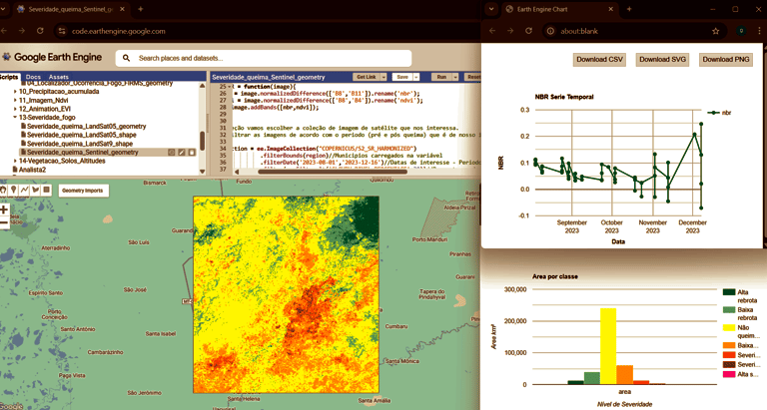The width and height of the screenshot is (767, 410).
Task: Select the draw polygon shape tool
Action: (x=35, y=191)
